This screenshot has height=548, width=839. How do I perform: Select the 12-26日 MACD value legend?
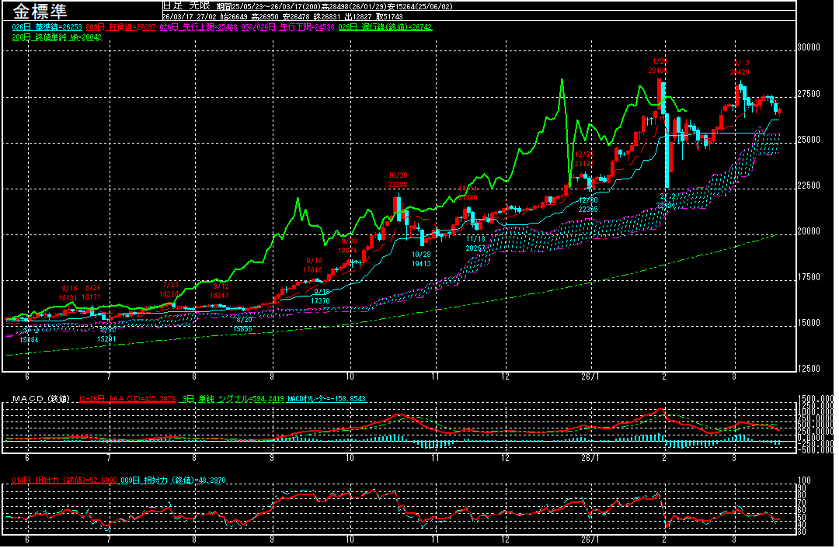[127, 399]
